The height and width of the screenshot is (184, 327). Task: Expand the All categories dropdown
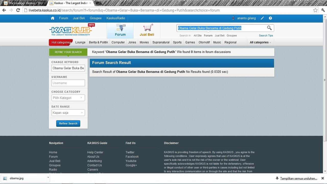pyautogui.click(x=260, y=42)
